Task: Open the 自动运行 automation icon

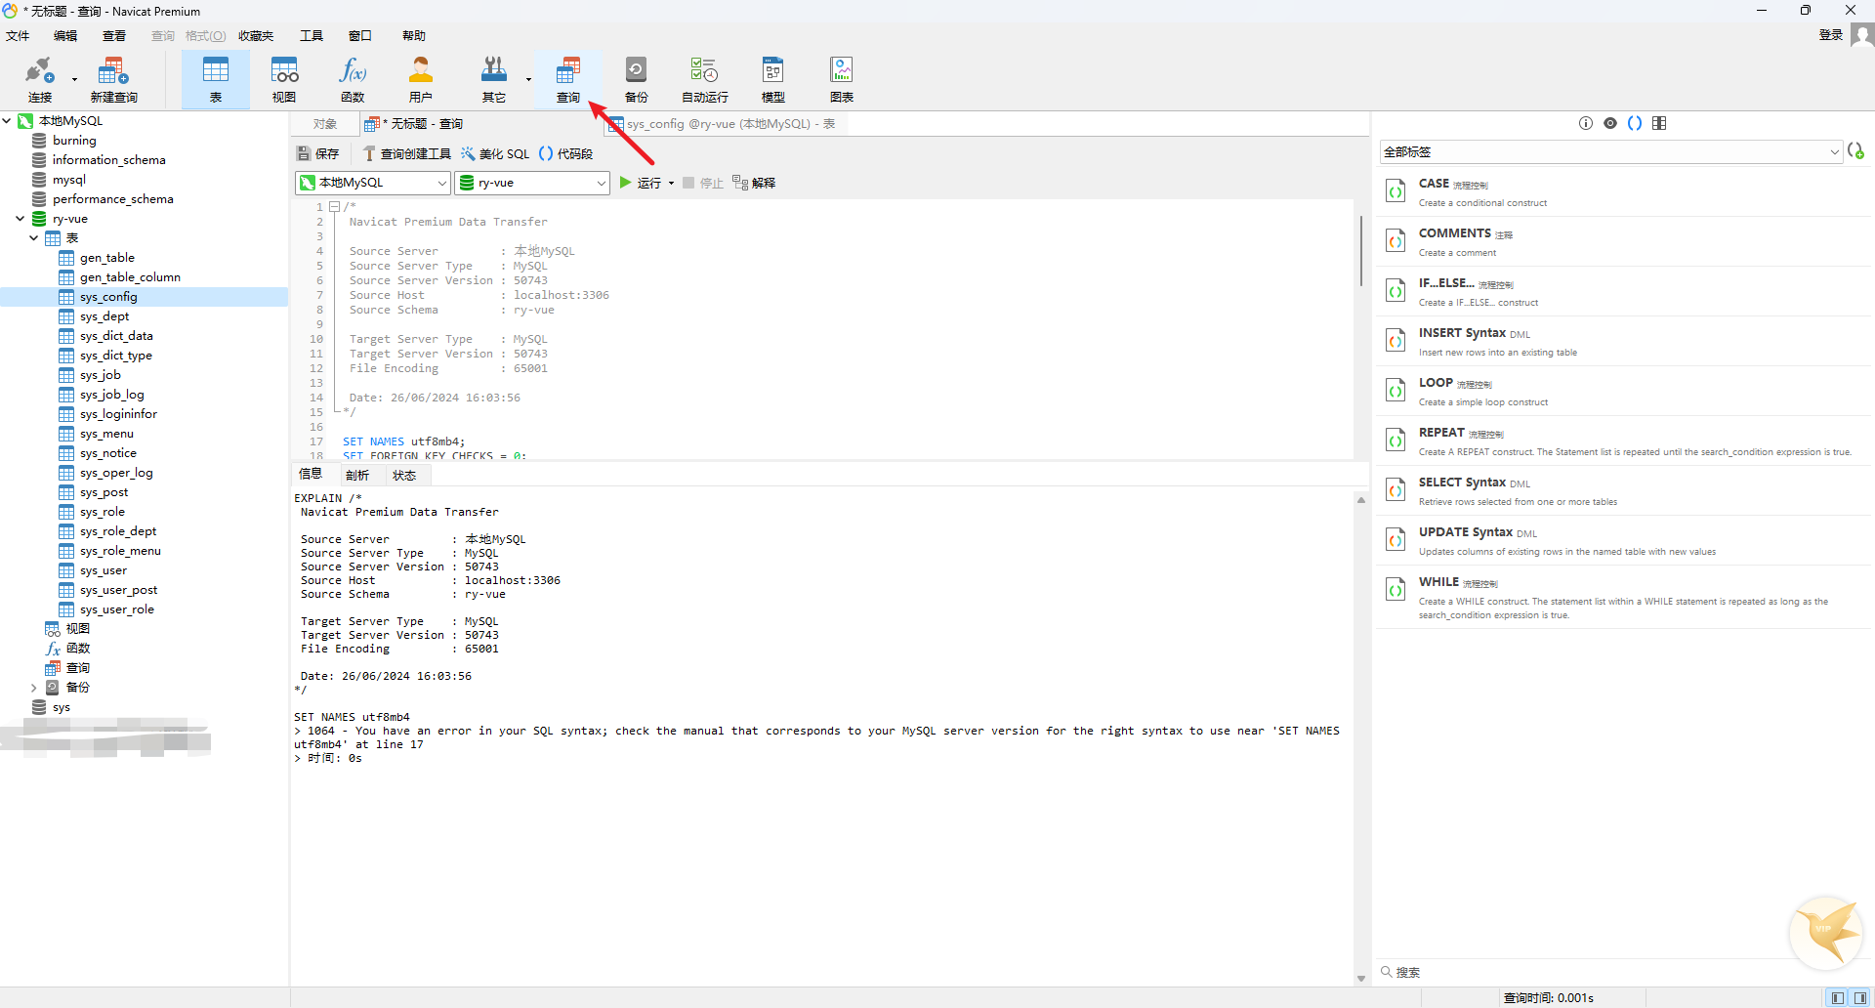Action: pos(704,80)
